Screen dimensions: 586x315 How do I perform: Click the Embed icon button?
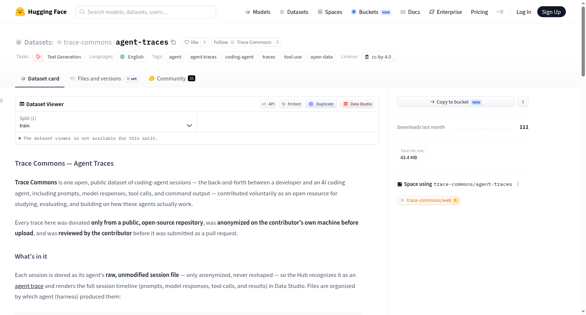tap(291, 104)
